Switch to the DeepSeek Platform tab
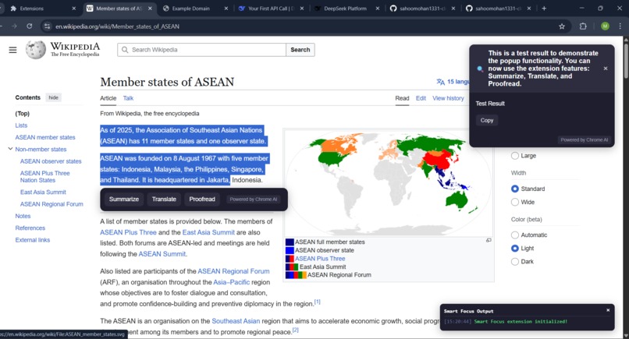Image resolution: width=629 pixels, height=339 pixels. click(345, 9)
